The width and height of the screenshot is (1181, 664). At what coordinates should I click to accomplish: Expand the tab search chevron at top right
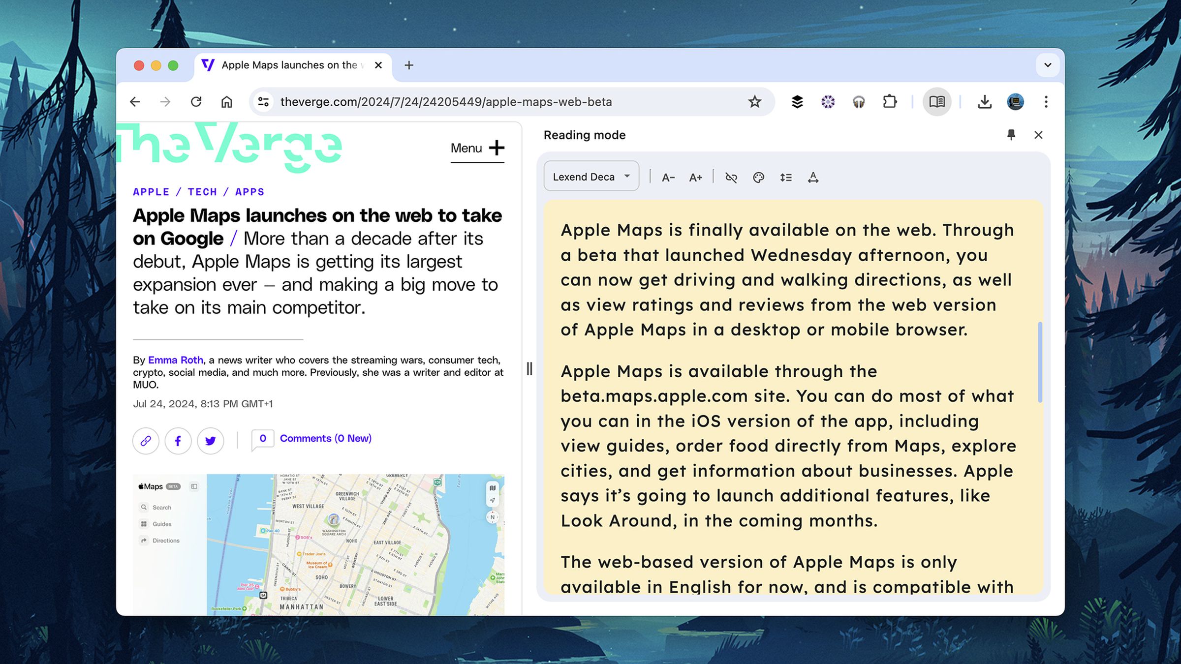pyautogui.click(x=1048, y=65)
